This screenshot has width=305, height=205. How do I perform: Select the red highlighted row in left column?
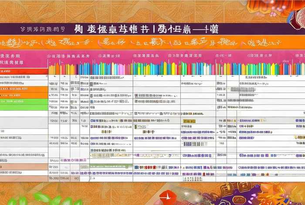pos(24,71)
